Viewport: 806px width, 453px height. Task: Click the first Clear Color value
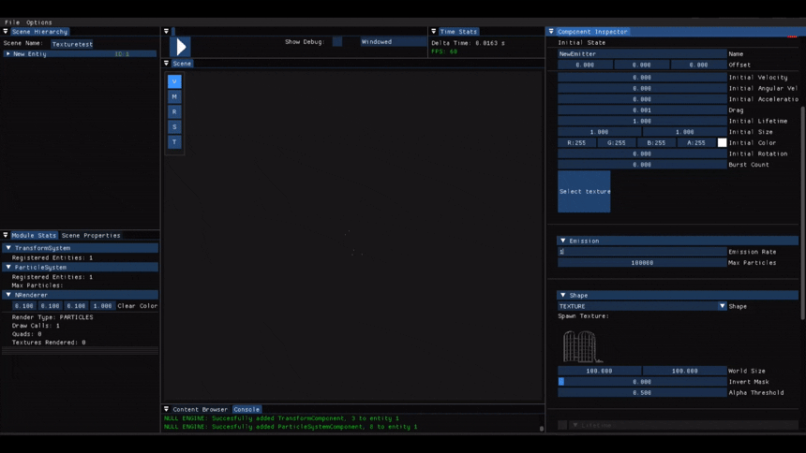[x=23, y=306]
